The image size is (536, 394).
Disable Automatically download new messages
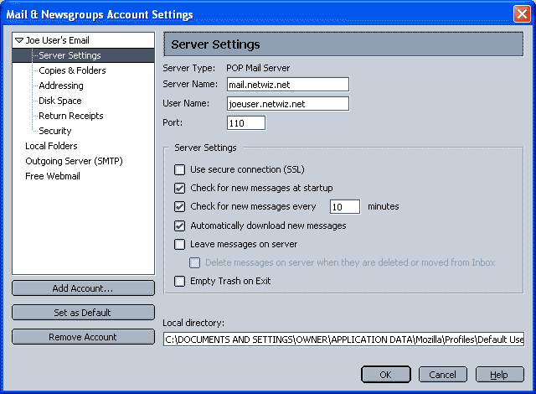point(180,226)
